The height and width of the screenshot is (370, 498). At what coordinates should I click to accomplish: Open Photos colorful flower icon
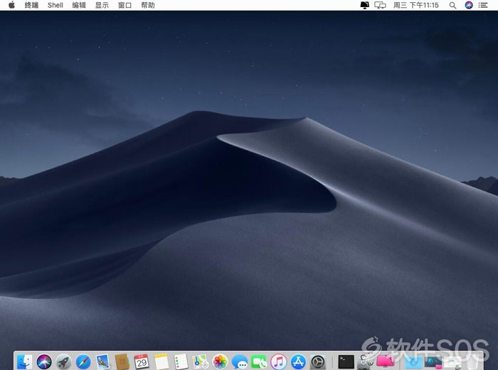coord(220,361)
